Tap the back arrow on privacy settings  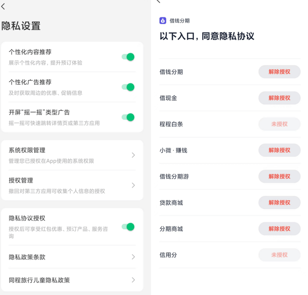[4, 7]
